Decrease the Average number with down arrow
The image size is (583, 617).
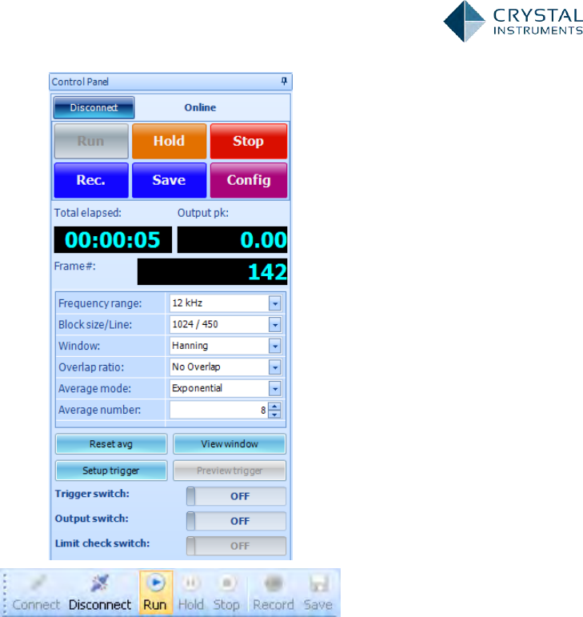[275, 414]
